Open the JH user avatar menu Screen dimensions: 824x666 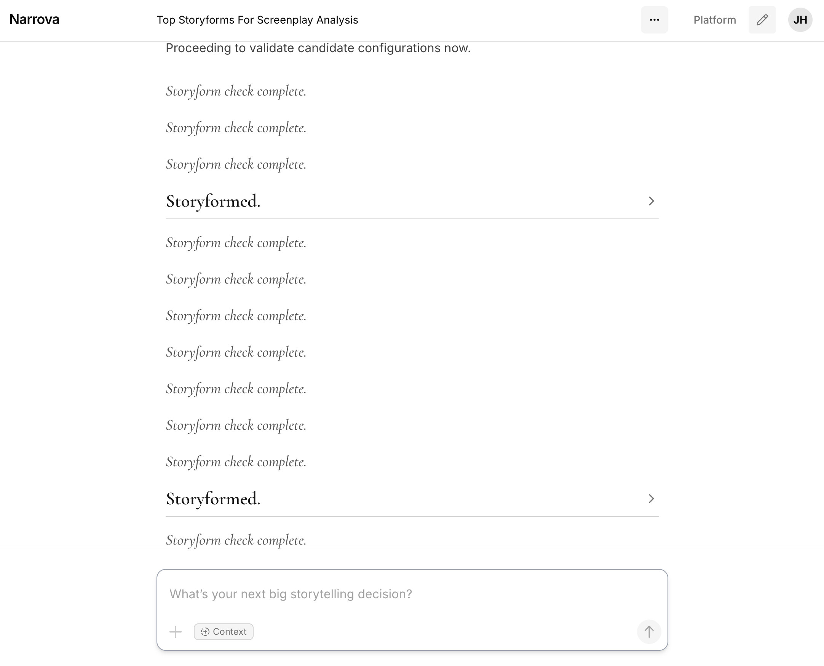tap(800, 20)
